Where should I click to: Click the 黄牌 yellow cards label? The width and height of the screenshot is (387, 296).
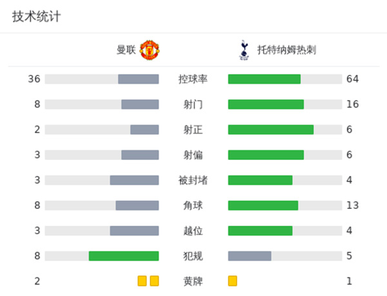coord(193,281)
